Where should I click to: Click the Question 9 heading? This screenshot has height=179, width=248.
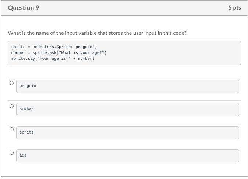(24, 8)
